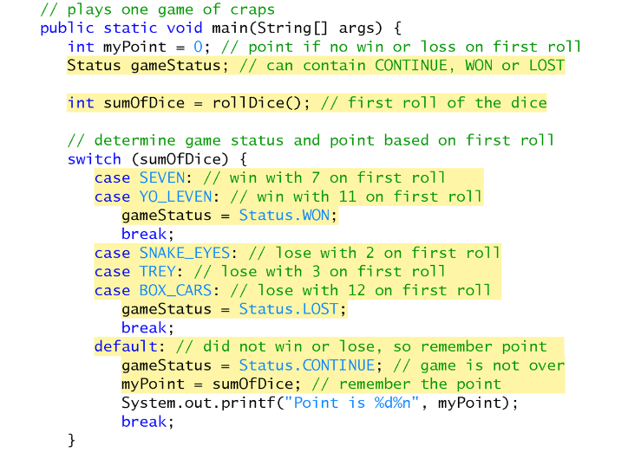
Task: Click comment "// can contain CONTINUE, WON or LOST"
Action: tap(402, 66)
